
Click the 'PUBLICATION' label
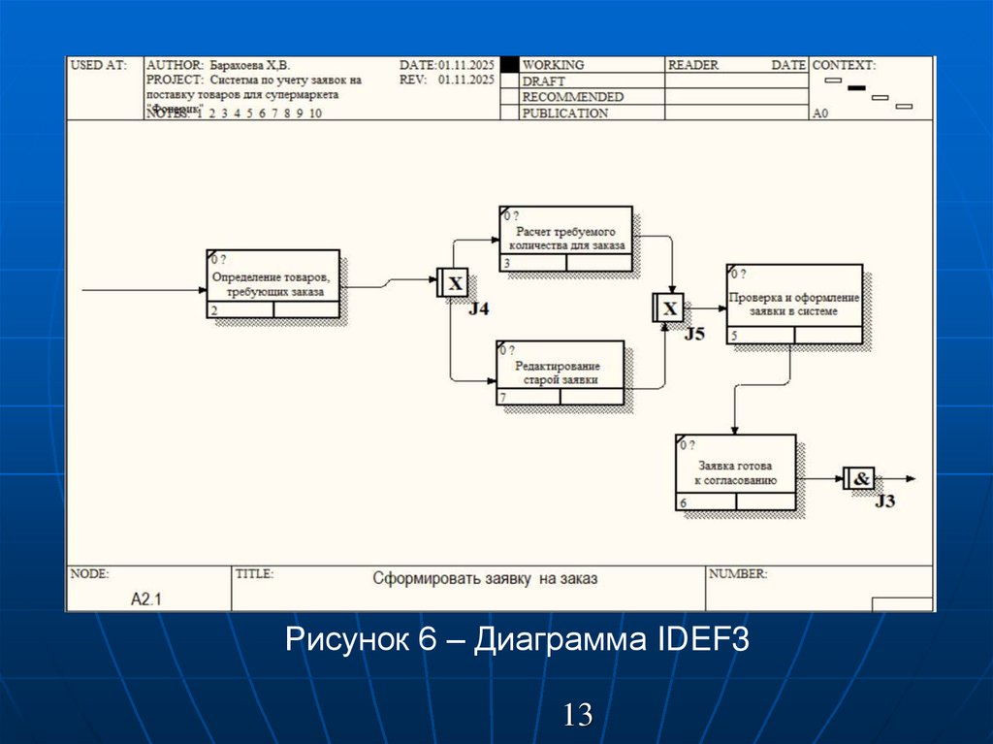click(565, 113)
